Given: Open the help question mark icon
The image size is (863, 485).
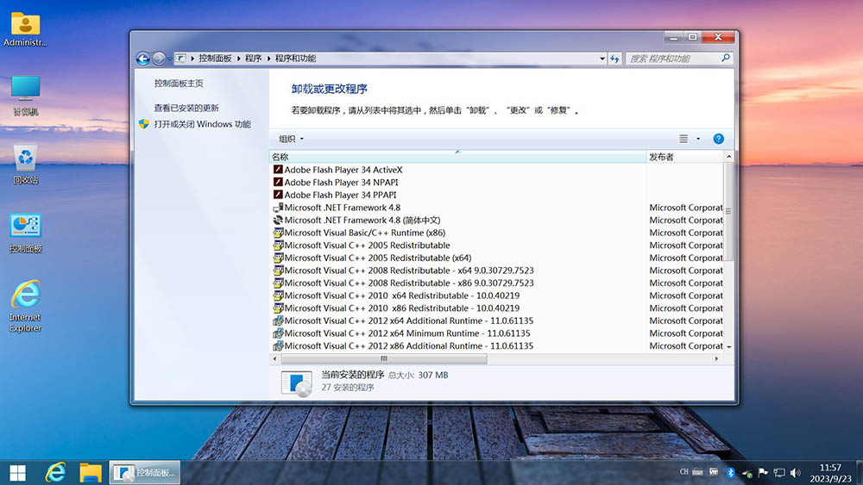Looking at the screenshot, I should click(718, 139).
